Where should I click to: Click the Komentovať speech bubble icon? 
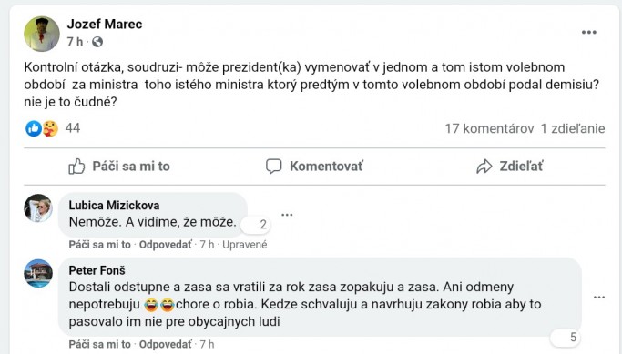click(x=274, y=167)
